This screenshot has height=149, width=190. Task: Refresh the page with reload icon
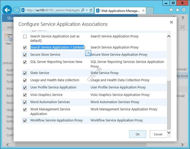(x=91, y=10)
